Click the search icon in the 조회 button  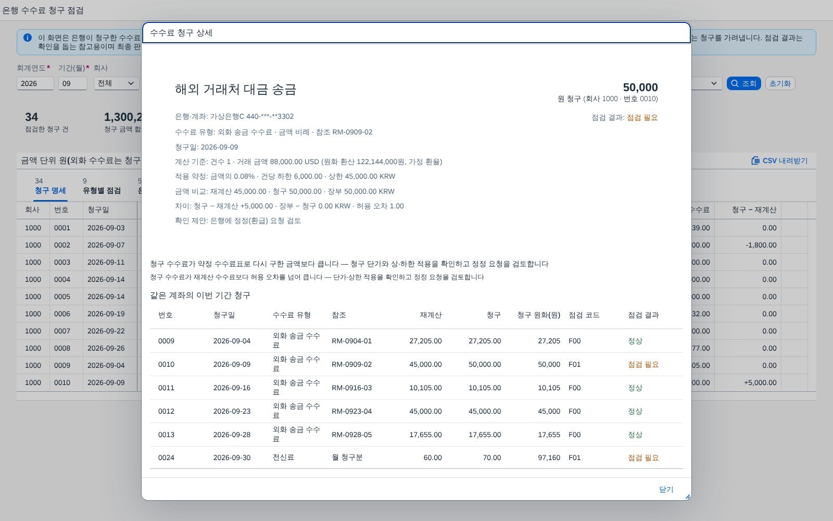click(x=735, y=83)
